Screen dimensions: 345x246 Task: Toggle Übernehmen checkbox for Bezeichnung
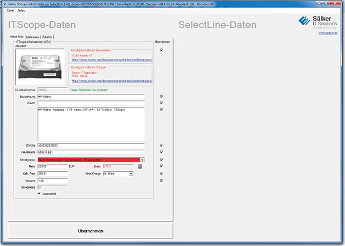coord(162,96)
